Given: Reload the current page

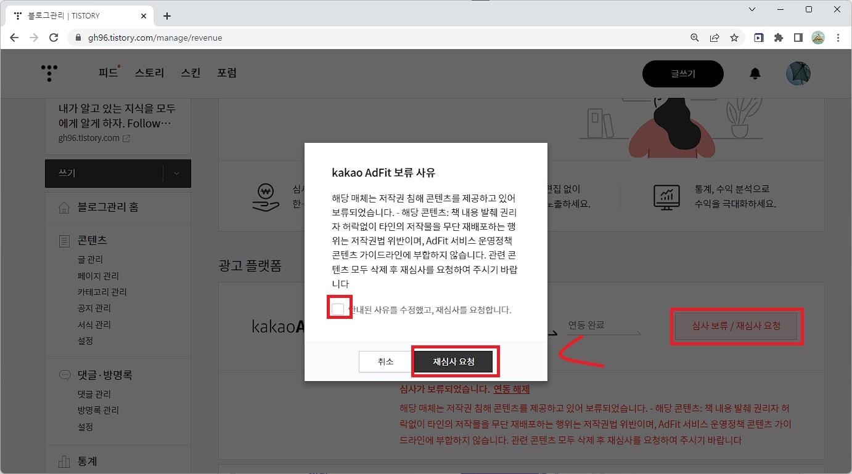Looking at the screenshot, I should pos(54,38).
